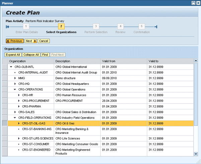This screenshot has height=164, width=201.
Task: Cancel the plan creation
Action: tap(43, 41)
